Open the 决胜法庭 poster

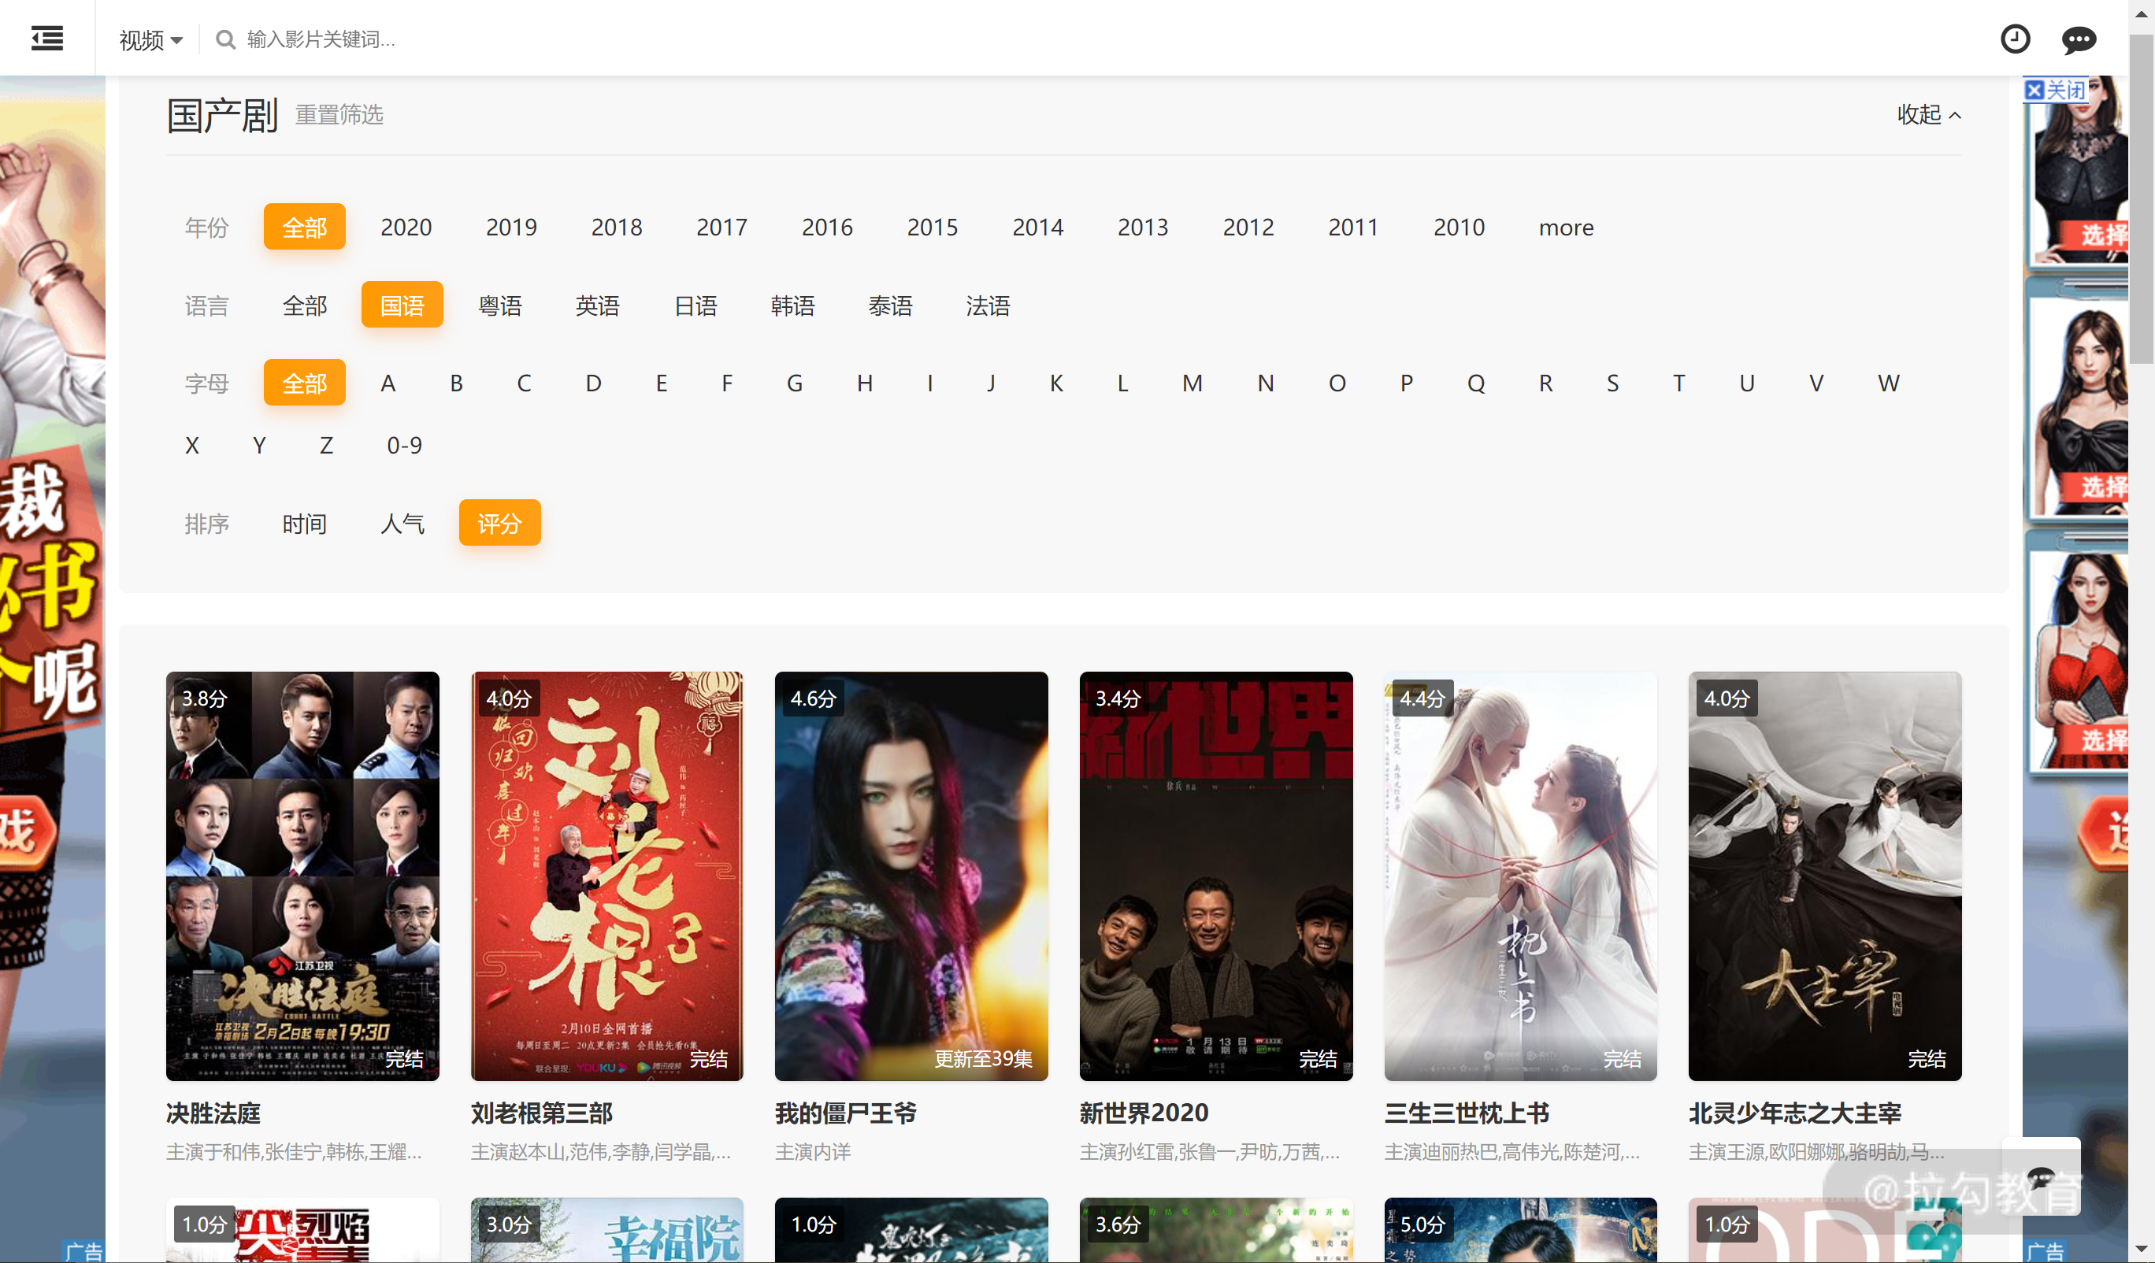[x=302, y=876]
